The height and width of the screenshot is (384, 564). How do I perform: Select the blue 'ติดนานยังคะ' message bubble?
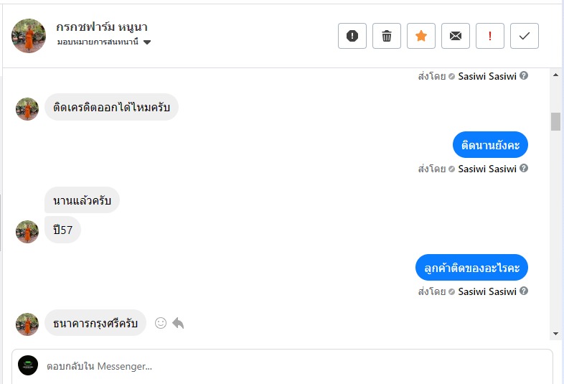[x=490, y=145]
